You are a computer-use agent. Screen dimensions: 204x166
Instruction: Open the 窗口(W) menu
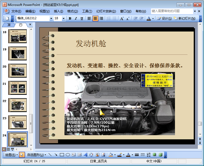click(x=126, y=11)
